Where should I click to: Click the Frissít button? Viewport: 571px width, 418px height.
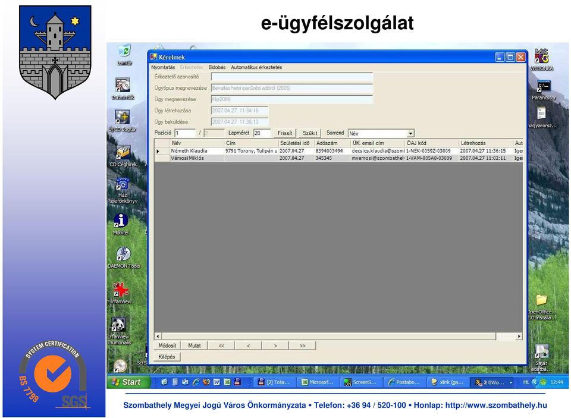(x=285, y=133)
